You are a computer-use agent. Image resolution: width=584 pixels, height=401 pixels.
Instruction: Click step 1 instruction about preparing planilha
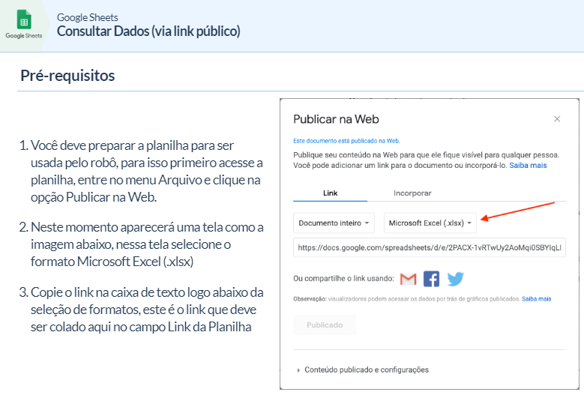tap(142, 172)
